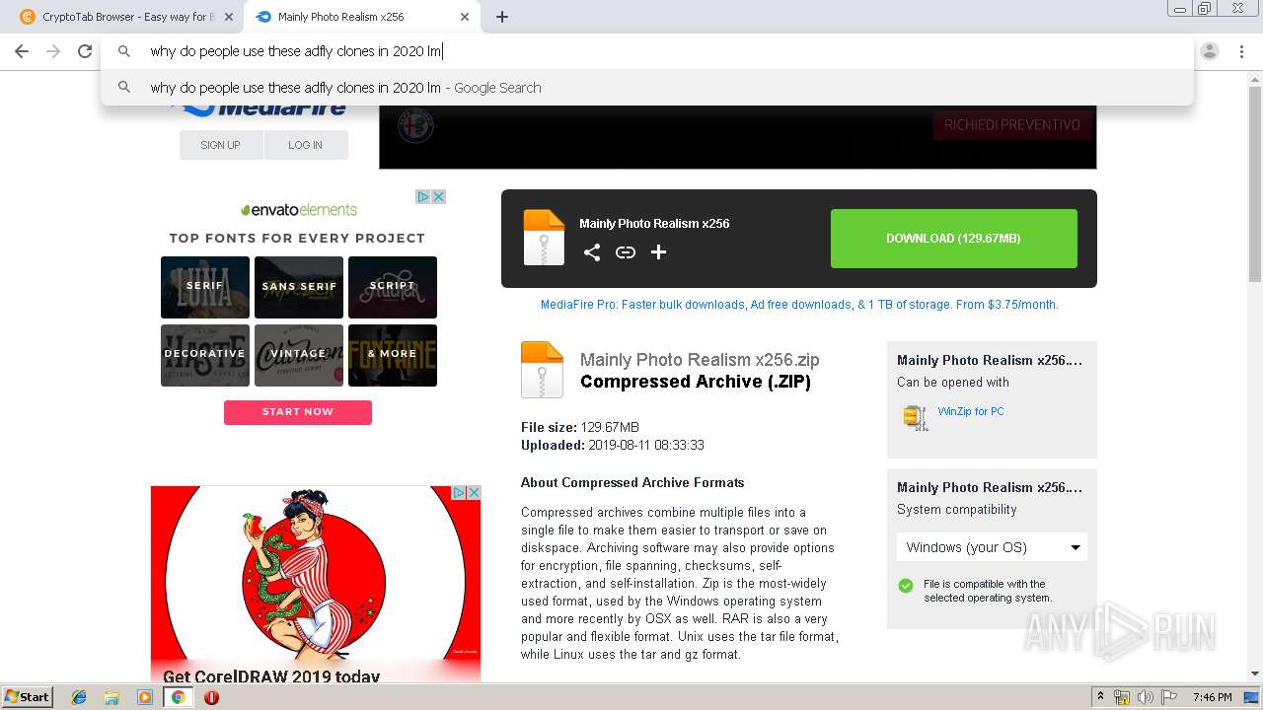
Task: Click the envato elements logo
Action: click(x=299, y=210)
